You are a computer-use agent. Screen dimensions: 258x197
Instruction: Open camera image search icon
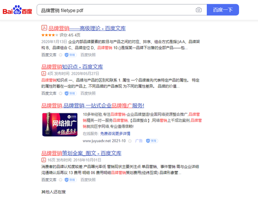click(x=199, y=10)
